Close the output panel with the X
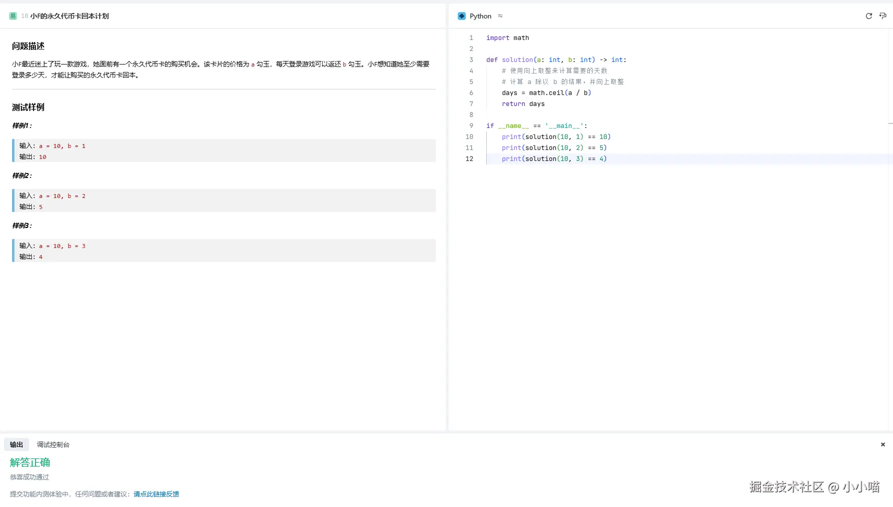Image resolution: width=893 pixels, height=507 pixels. pos(882,444)
